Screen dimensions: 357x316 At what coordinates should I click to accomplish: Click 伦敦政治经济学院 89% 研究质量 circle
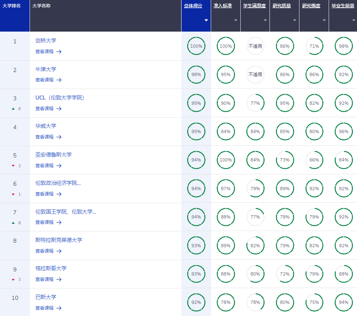pos(285,189)
